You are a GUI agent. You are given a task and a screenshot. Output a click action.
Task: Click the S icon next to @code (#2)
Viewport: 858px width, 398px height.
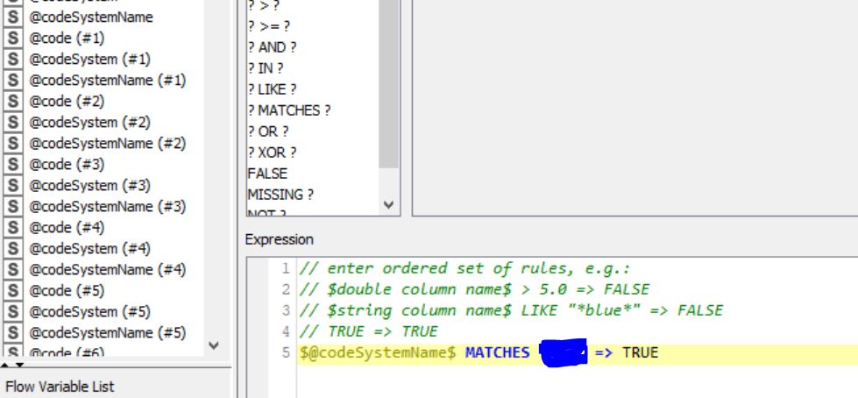[13, 101]
